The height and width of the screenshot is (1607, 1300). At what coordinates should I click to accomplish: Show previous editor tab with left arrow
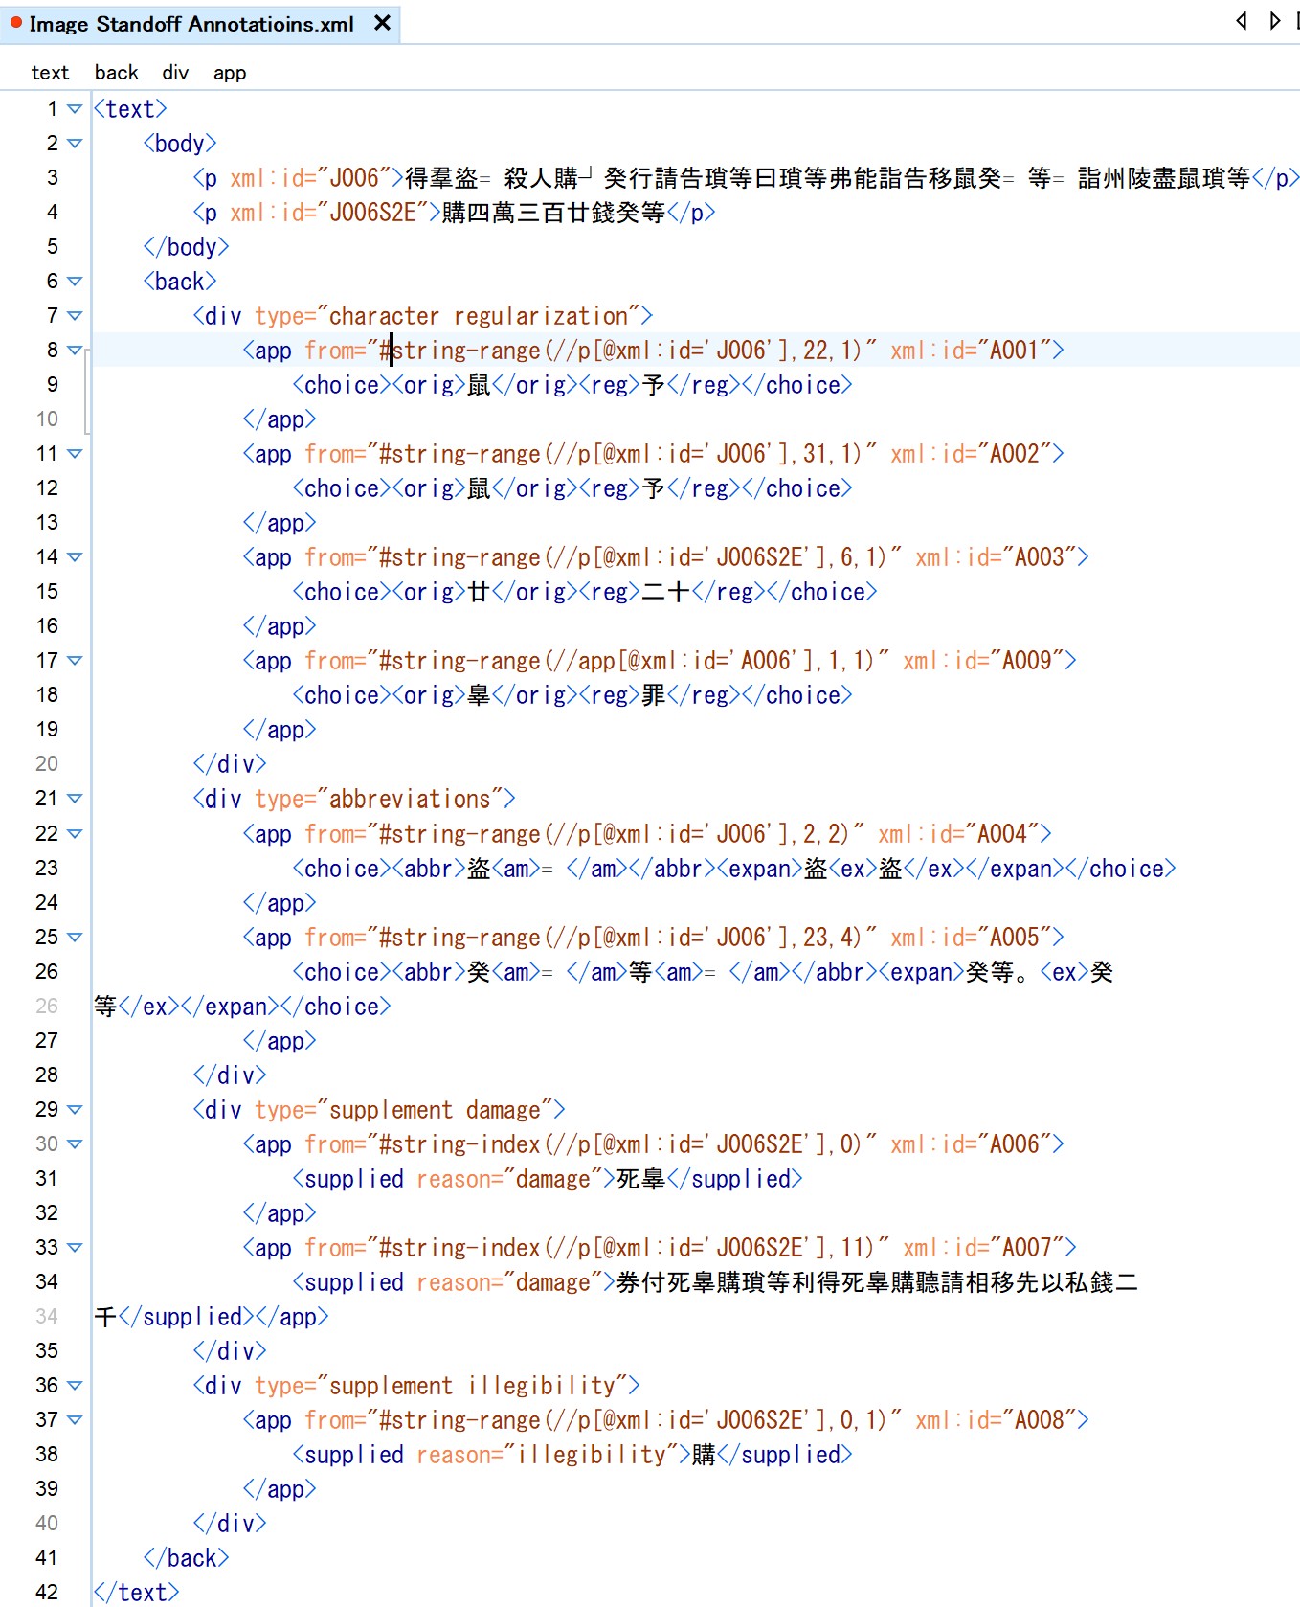click(x=1242, y=20)
